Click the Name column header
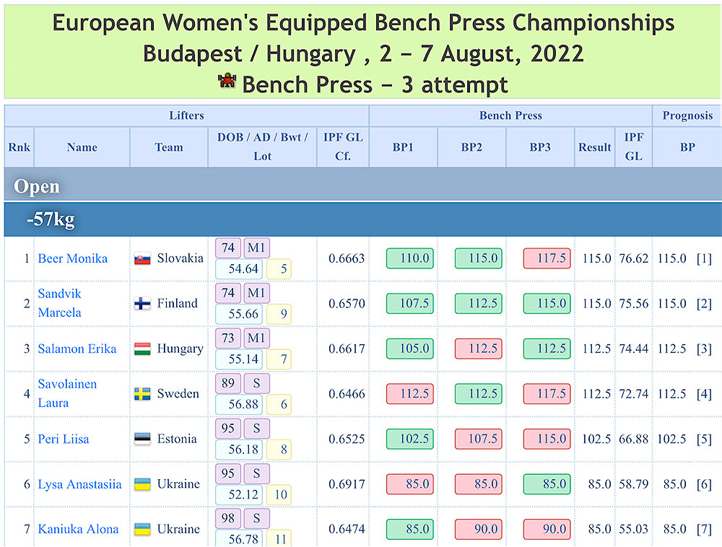722x547 pixels. pyautogui.click(x=82, y=147)
